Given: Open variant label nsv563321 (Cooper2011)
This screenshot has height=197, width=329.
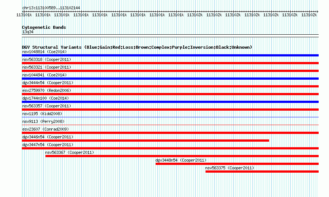Looking at the screenshot, I should click(47, 67).
